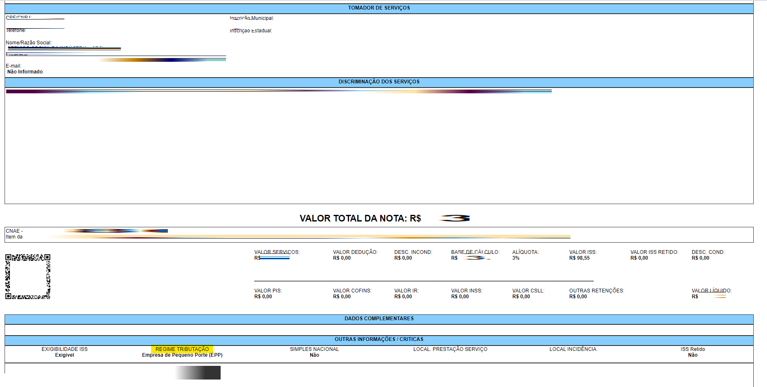This screenshot has height=387, width=767.
Task: Click the CNAE field label
Action: pos(14,231)
